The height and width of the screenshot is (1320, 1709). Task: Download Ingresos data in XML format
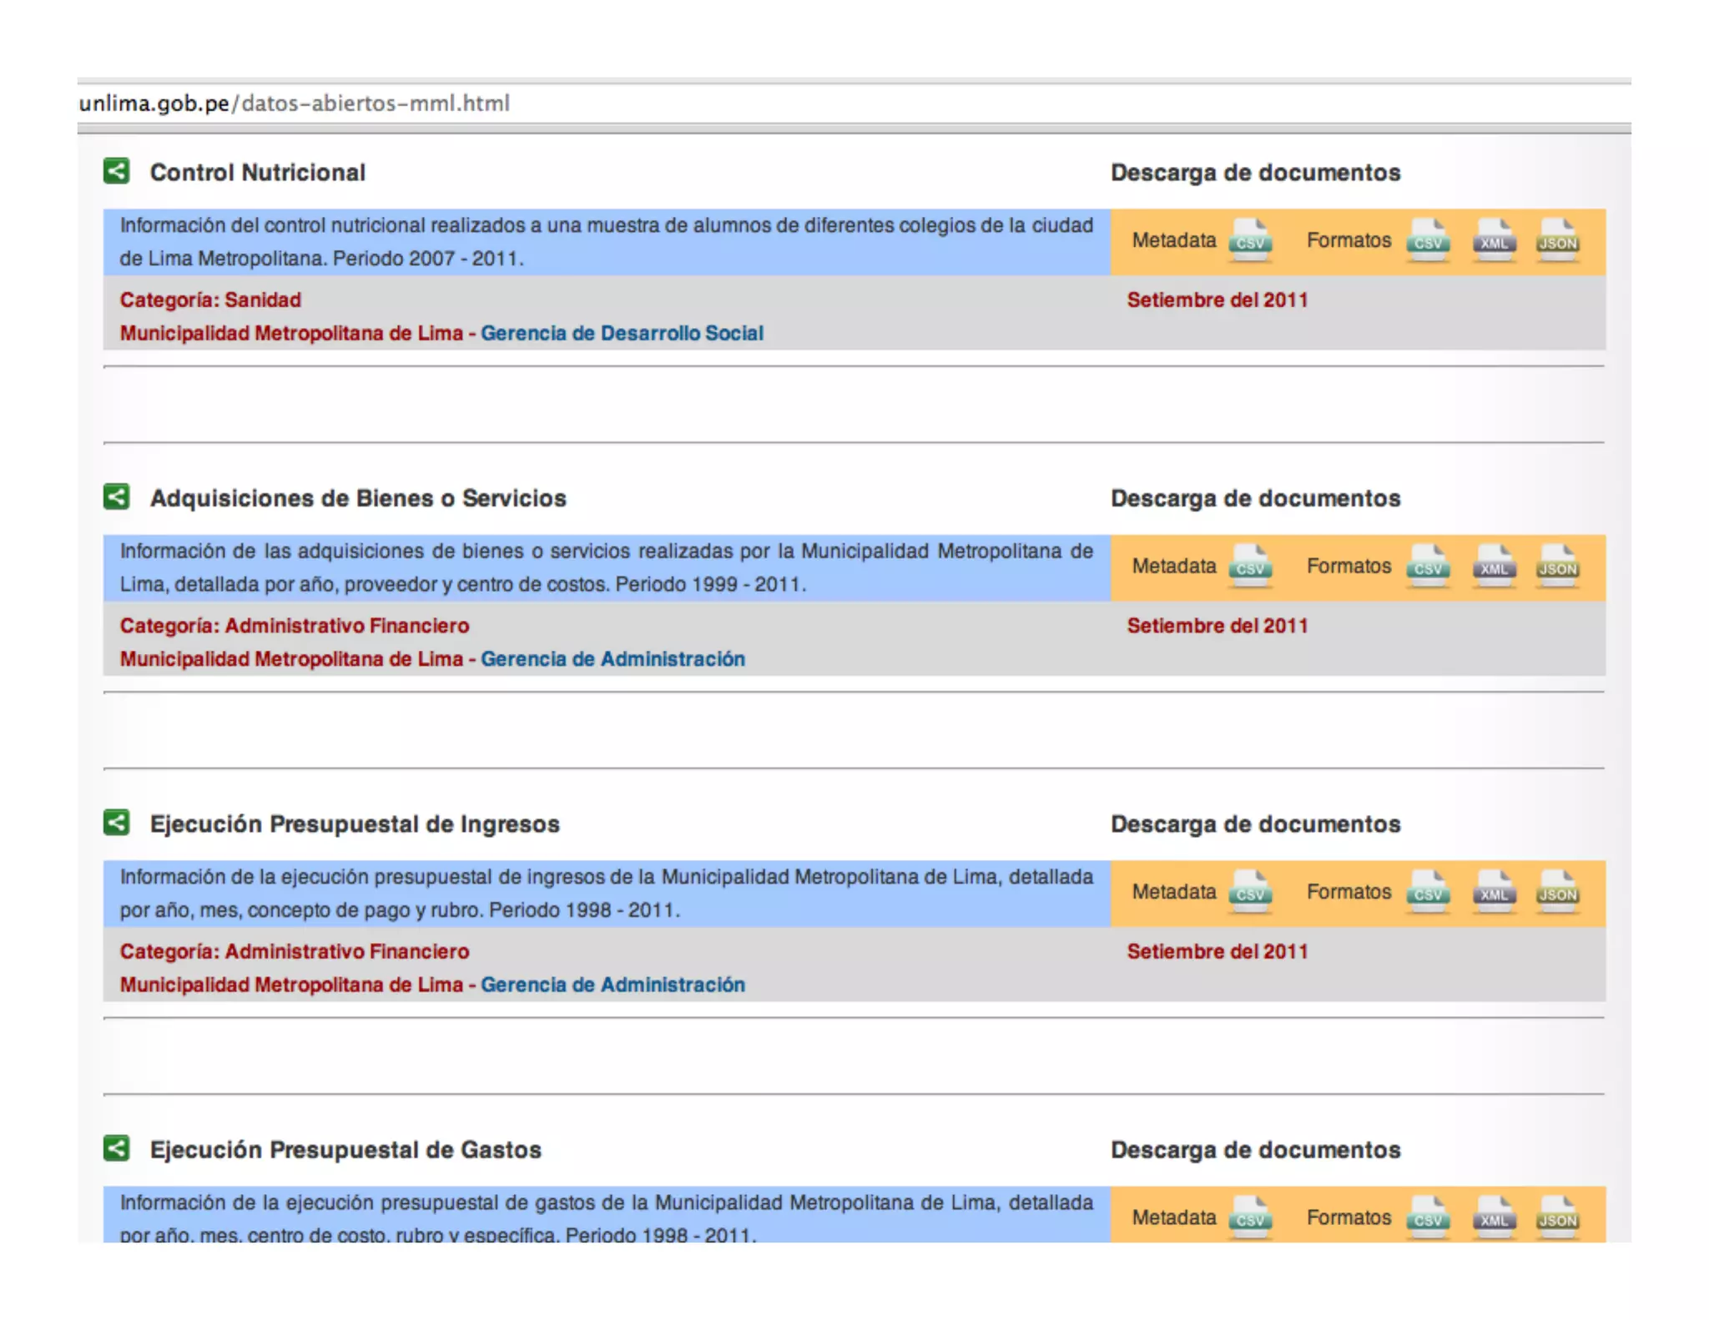(x=1494, y=892)
